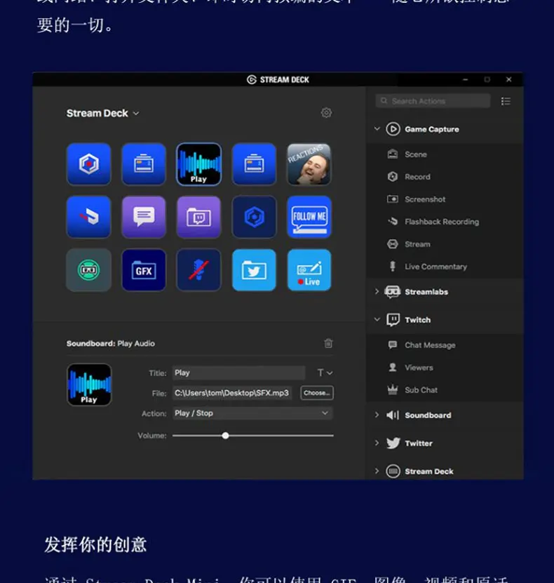Click the Choose... file button
This screenshot has height=583, width=554.
click(317, 393)
